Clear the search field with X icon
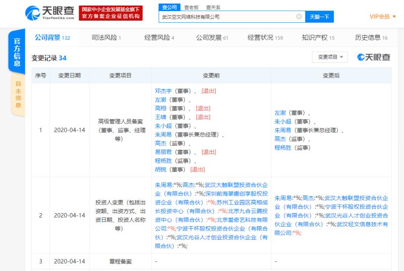This screenshot has width=404, height=271. [299, 17]
